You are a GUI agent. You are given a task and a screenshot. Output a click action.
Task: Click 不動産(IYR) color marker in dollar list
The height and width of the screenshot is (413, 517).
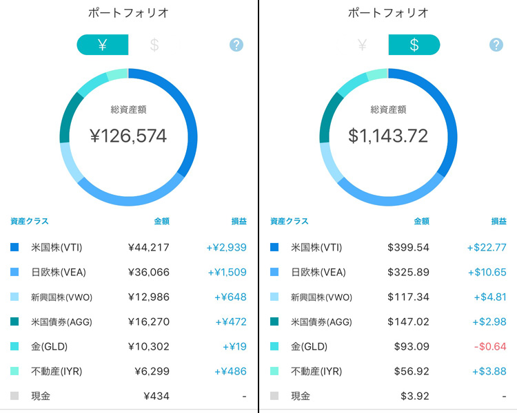(275, 371)
